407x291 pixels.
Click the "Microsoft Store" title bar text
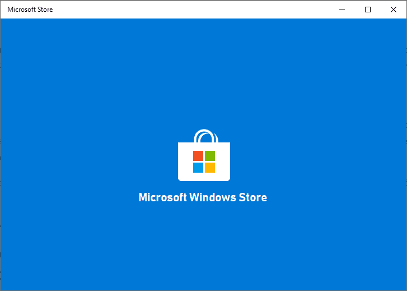click(x=30, y=10)
